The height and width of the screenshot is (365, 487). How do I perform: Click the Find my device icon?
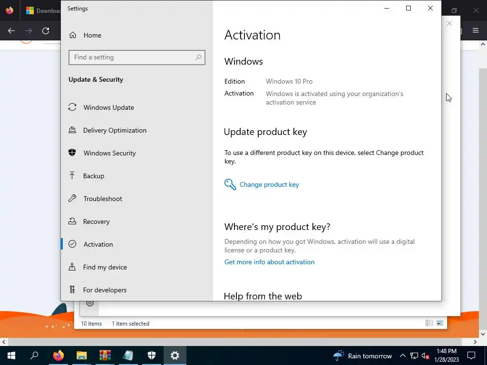click(x=72, y=267)
